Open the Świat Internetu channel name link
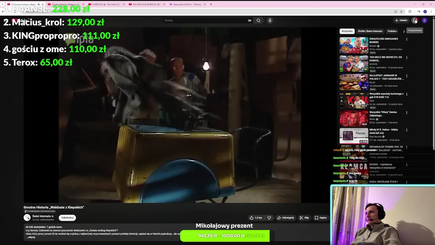Screen dimensions: 435x245 [x=41, y=216]
